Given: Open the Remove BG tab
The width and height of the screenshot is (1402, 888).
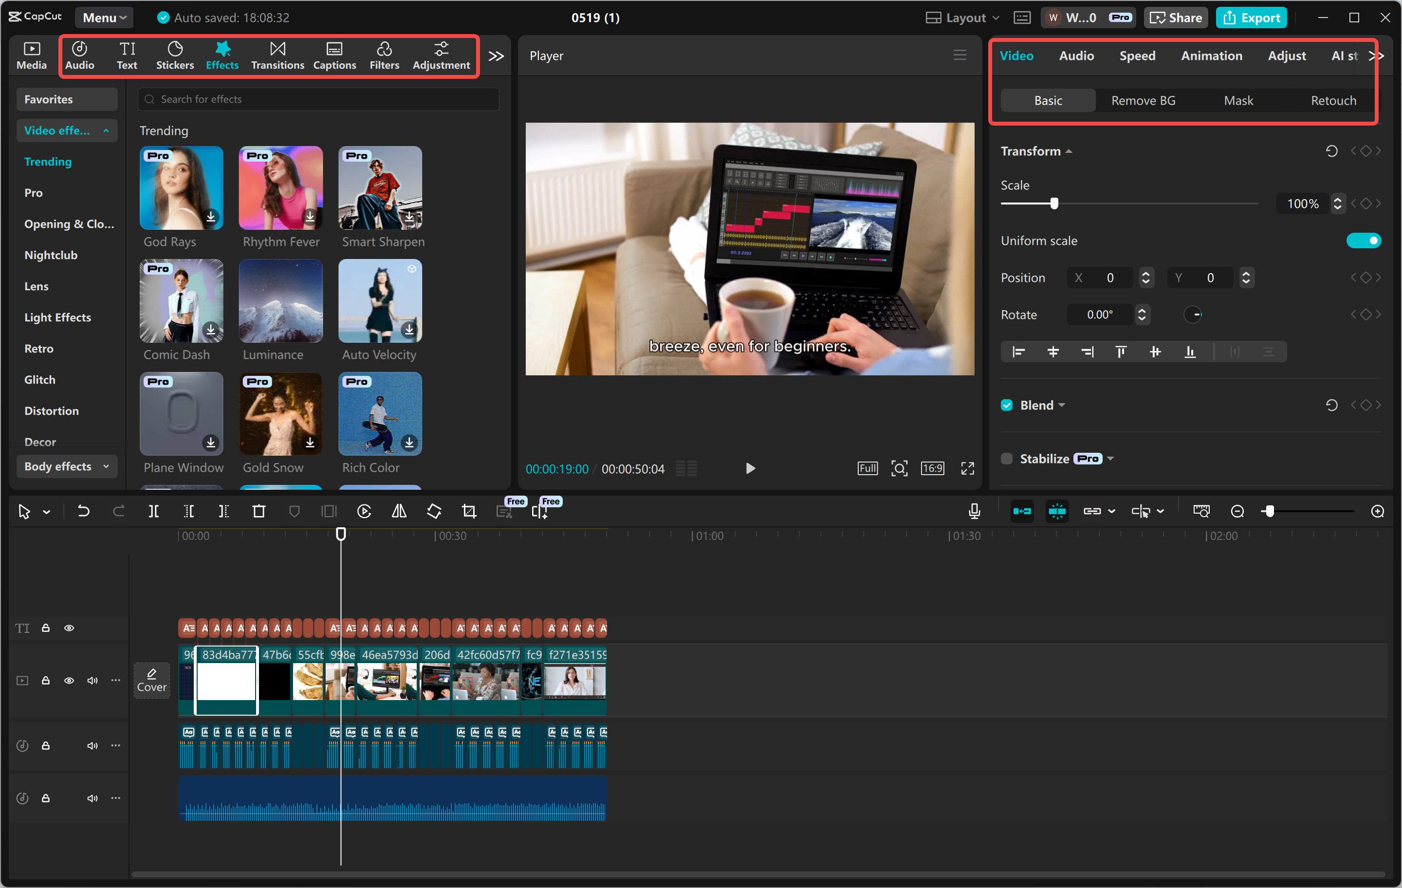Looking at the screenshot, I should (x=1143, y=100).
